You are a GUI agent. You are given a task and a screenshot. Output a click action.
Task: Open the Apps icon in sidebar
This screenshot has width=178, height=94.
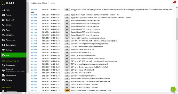[x=4, y=30]
